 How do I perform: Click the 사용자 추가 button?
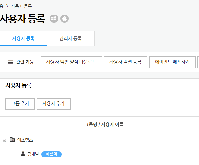click(54, 104)
